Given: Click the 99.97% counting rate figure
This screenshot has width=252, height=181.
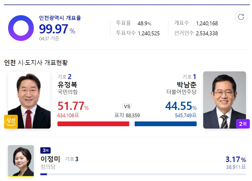Looking at the screenshot, I should (x=57, y=29).
